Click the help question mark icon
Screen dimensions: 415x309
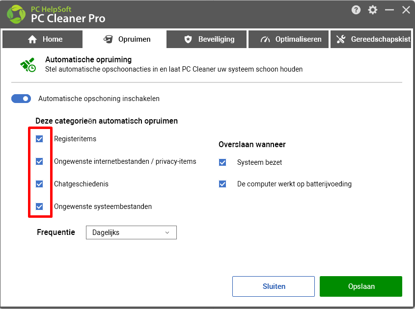356,10
